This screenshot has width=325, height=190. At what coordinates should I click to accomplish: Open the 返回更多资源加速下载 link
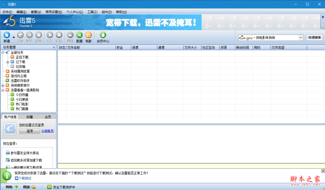(26, 160)
